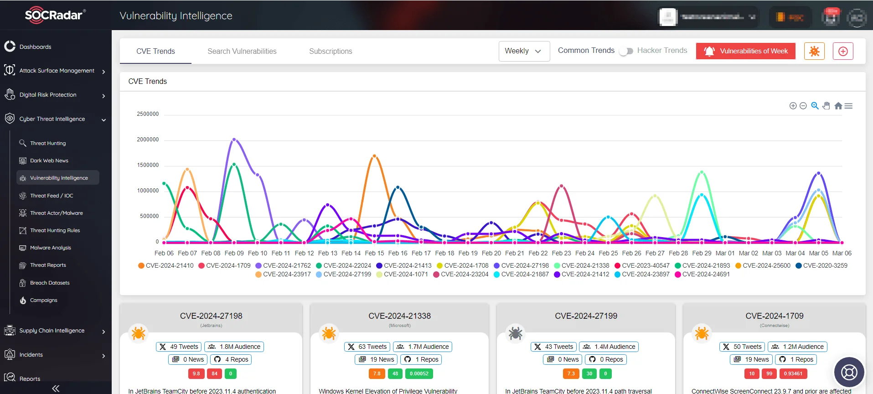Collapse Cyber Threat Intelligence menu arrow

coord(103,120)
